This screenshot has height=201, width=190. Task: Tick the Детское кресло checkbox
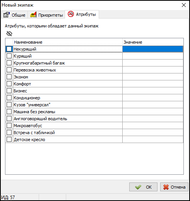pos(9,140)
